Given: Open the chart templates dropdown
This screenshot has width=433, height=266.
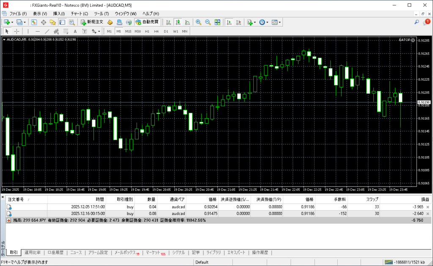Looking at the screenshot, I should pyautogui.click(x=280, y=22).
